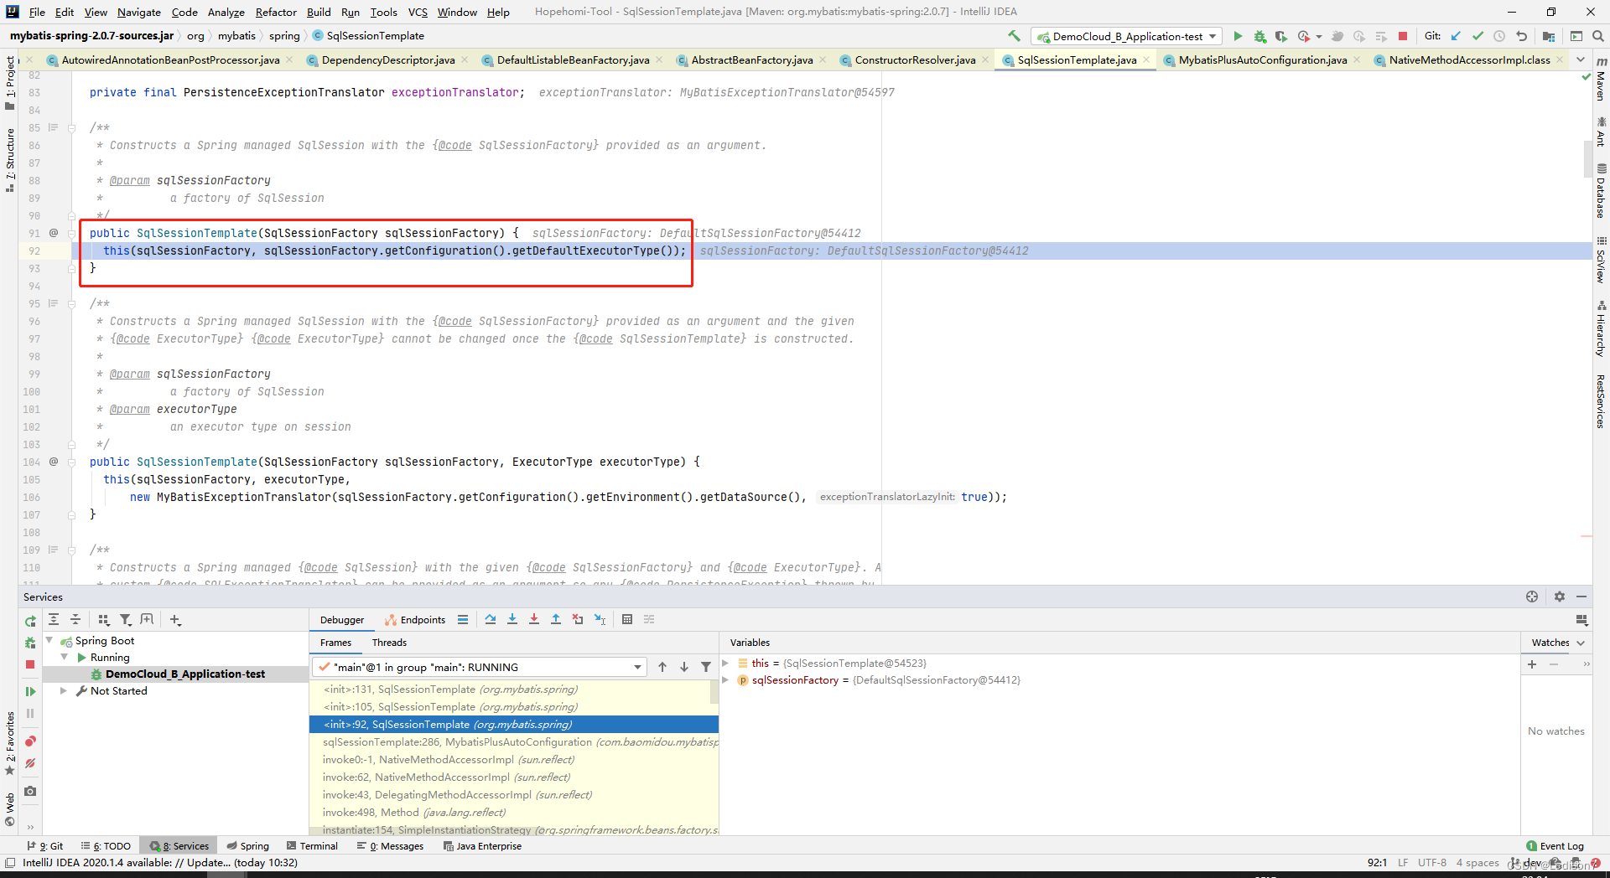Image resolution: width=1610 pixels, height=878 pixels.
Task: Open Evaluate Expression calculator icon
Action: point(627,619)
